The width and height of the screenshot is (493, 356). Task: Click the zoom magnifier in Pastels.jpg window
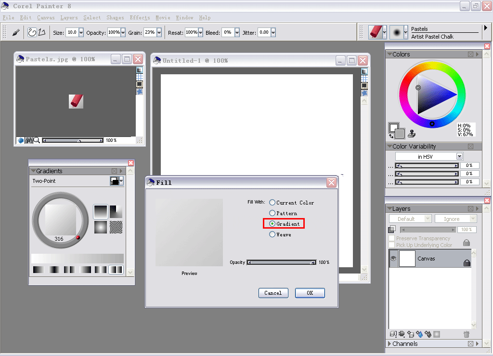(x=37, y=140)
